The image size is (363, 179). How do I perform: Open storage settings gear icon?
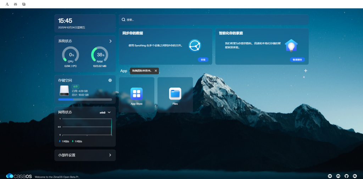[110, 80]
